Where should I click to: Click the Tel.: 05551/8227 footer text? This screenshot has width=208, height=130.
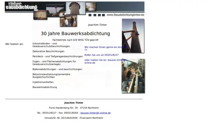coord(47,113)
